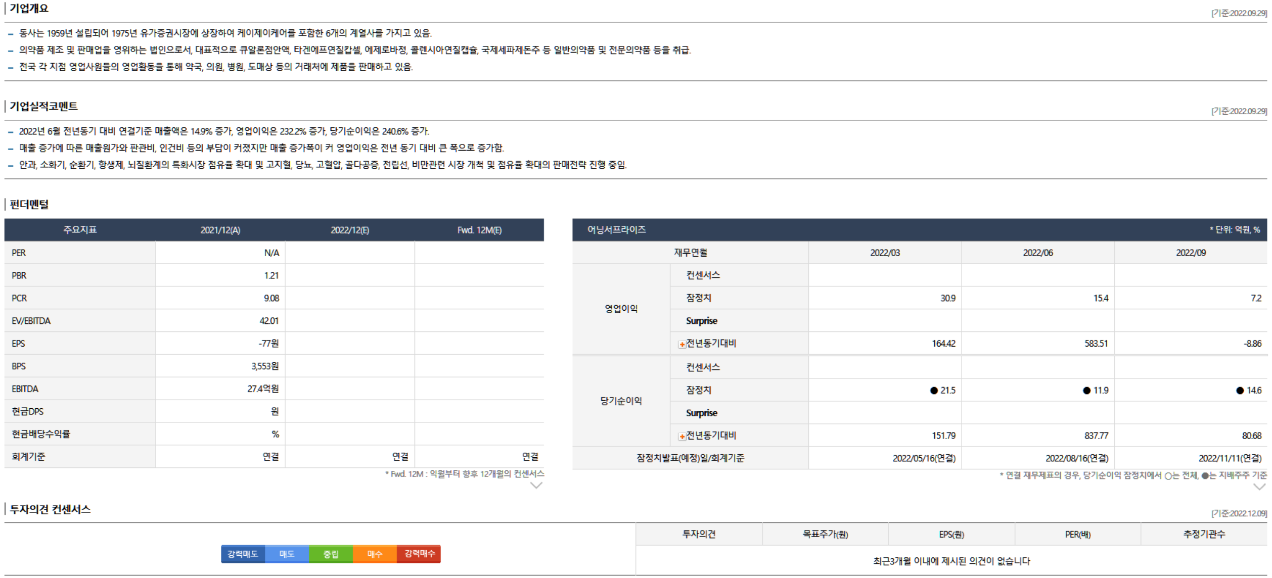Click the 추정기관수 column header
The width and height of the screenshot is (1272, 578).
[x=1204, y=535]
